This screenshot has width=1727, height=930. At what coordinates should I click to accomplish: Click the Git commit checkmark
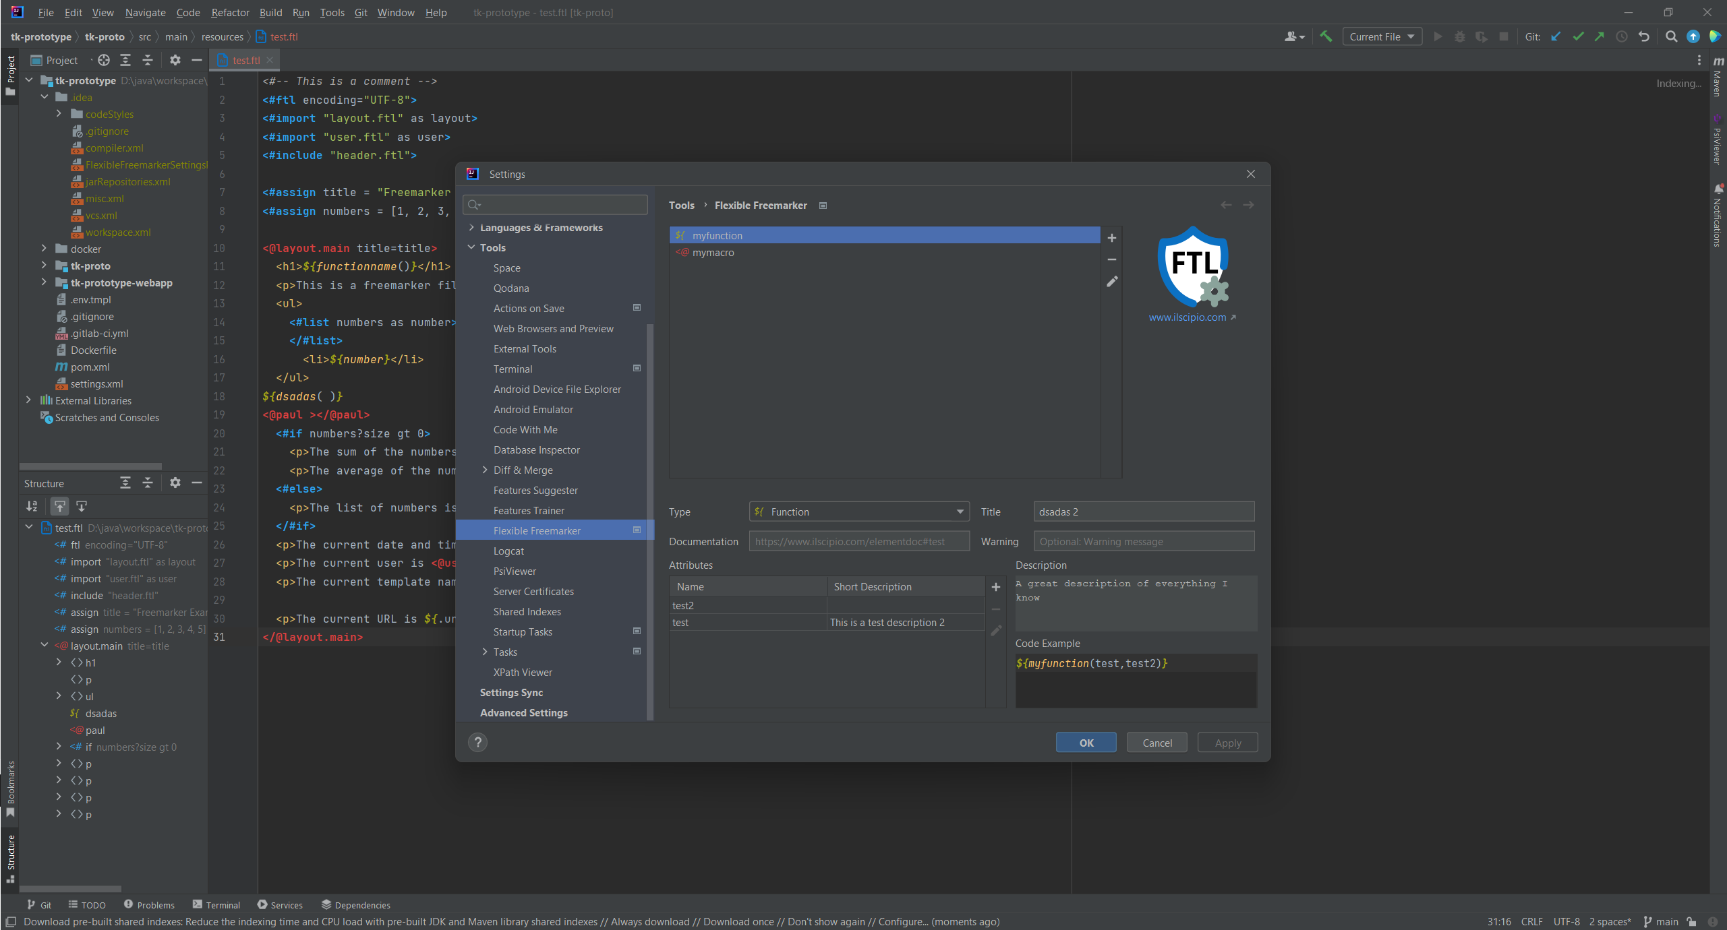tap(1578, 36)
